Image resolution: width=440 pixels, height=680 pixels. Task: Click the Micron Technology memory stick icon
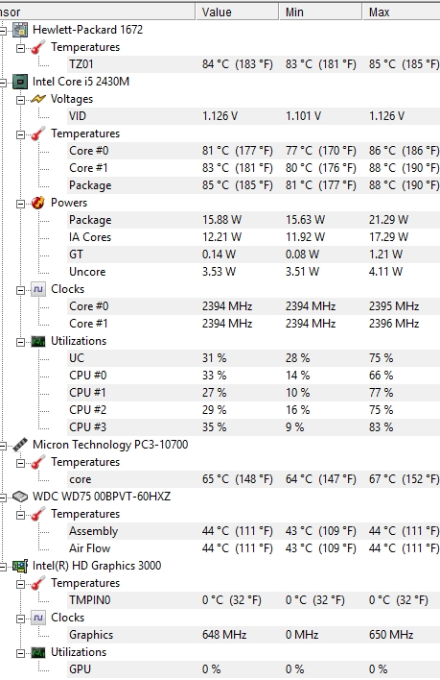coord(20,445)
